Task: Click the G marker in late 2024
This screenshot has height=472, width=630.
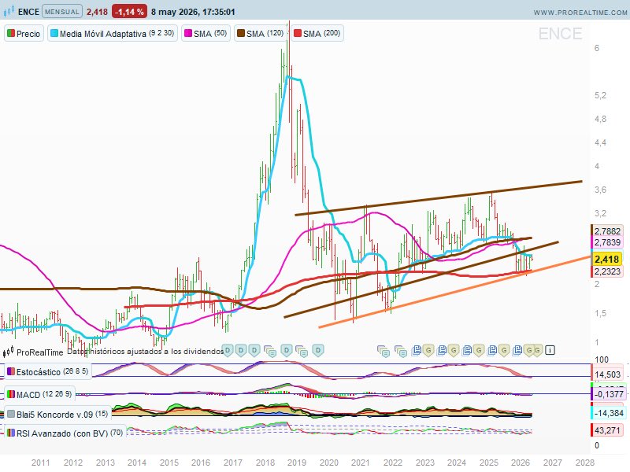Action: (x=479, y=350)
